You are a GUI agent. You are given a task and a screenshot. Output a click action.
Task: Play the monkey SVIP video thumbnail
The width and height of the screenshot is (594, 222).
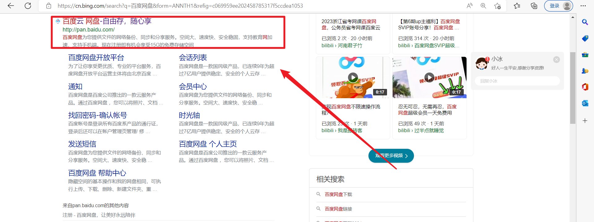coord(353,77)
